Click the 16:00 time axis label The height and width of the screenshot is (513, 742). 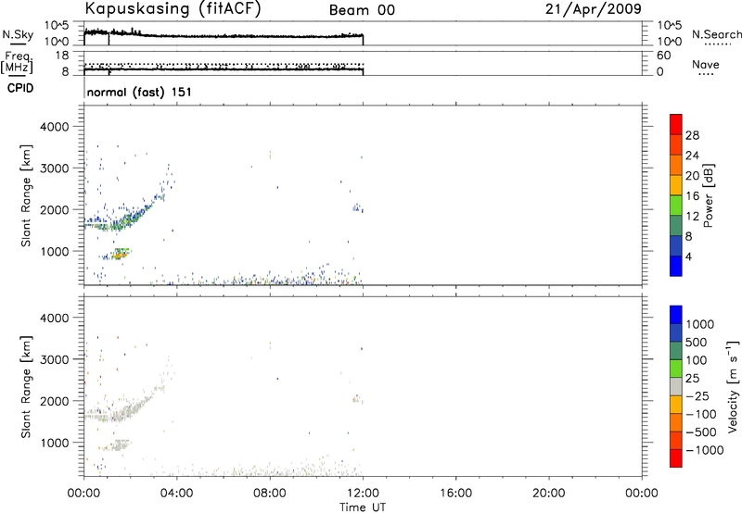pos(455,494)
